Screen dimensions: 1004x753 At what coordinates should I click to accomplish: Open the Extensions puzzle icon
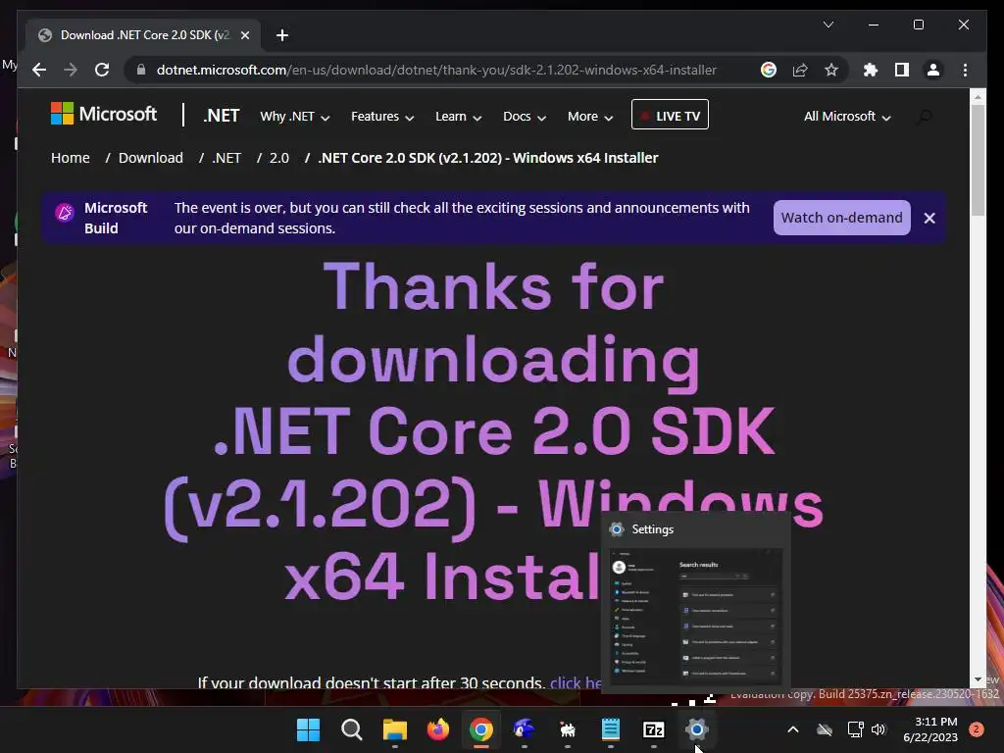[871, 70]
